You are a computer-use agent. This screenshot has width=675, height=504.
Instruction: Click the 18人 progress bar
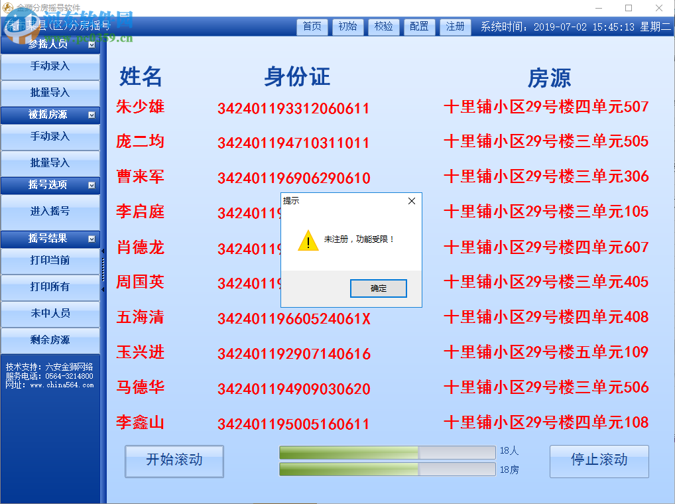click(387, 452)
